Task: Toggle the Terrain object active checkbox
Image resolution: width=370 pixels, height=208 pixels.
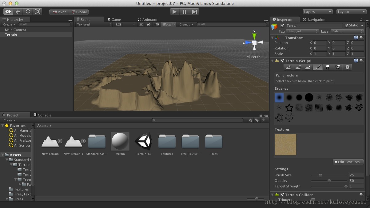Action: (x=282, y=25)
